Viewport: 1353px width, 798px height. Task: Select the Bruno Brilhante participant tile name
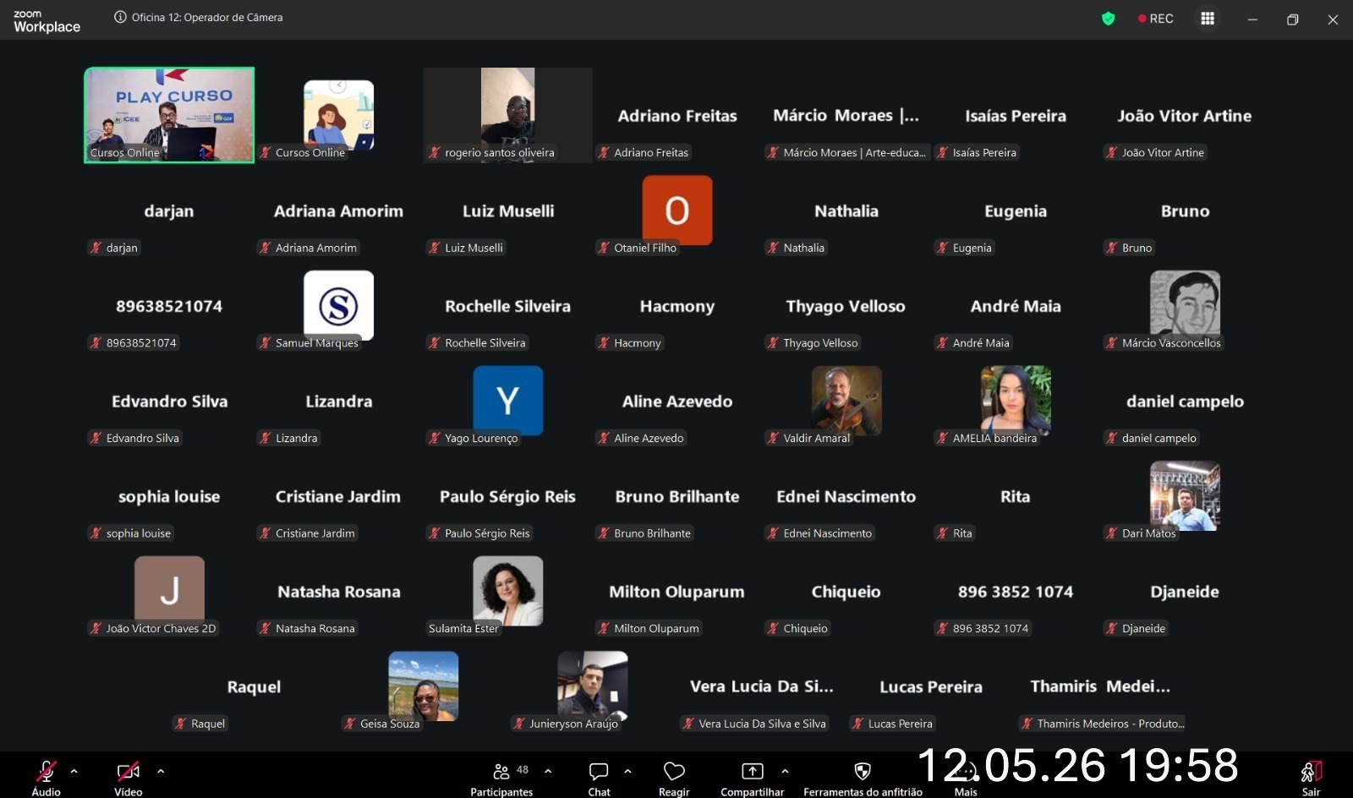tap(677, 496)
